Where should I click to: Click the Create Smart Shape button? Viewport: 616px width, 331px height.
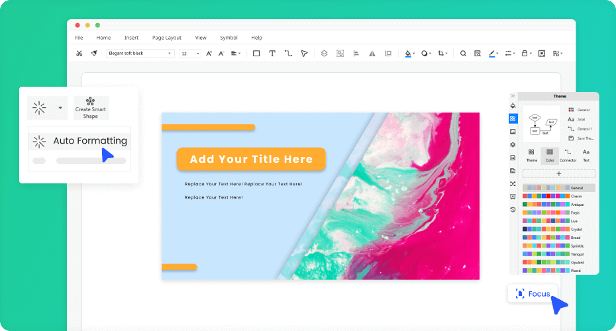click(x=90, y=108)
